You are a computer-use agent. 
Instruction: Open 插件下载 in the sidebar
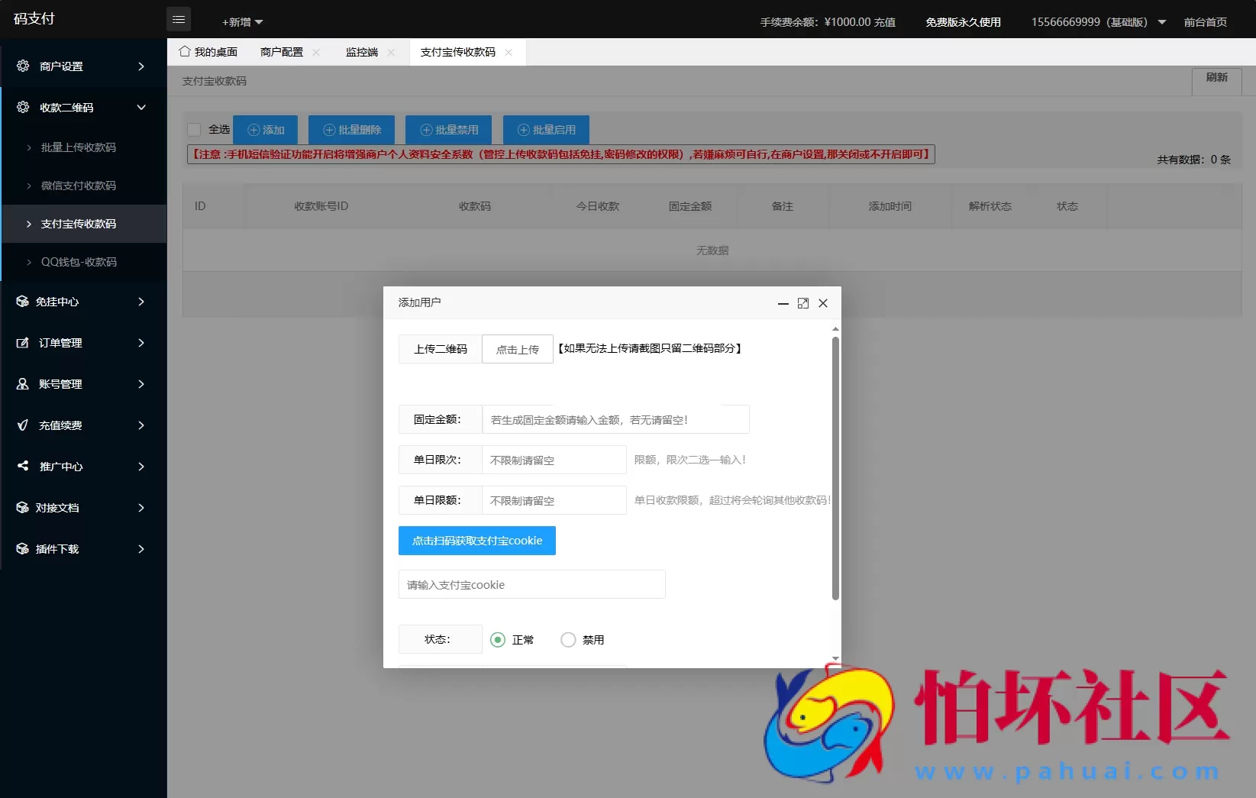click(x=23, y=548)
